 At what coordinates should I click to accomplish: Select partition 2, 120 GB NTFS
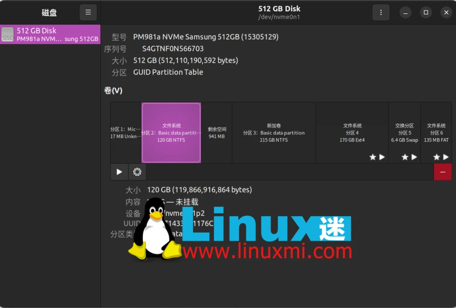[x=171, y=133]
